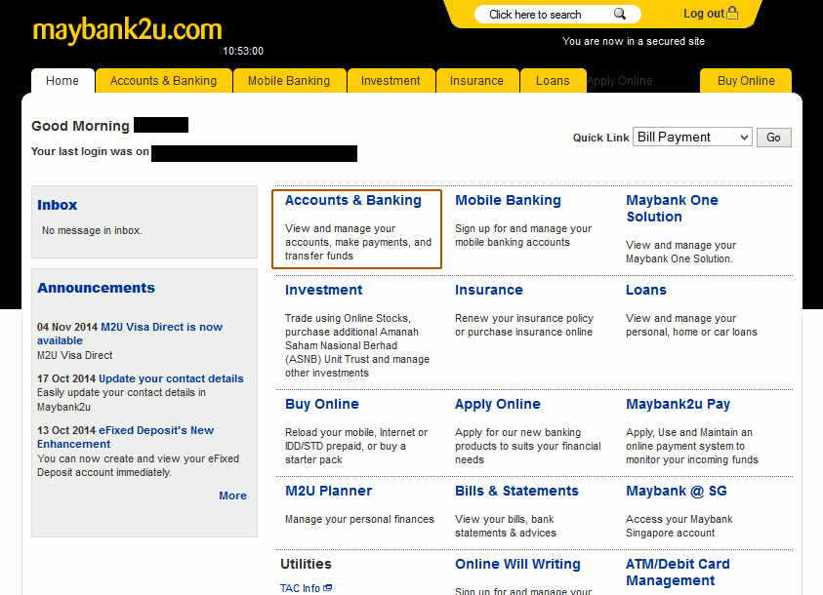Open Maybank One Solution link
This screenshot has width=823, height=595.
coord(672,208)
